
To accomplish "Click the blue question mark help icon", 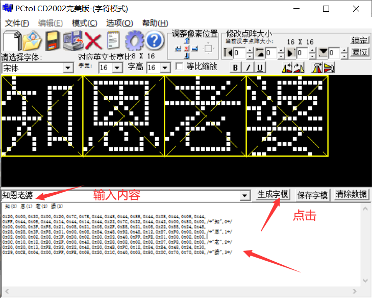I will point(155,41).
